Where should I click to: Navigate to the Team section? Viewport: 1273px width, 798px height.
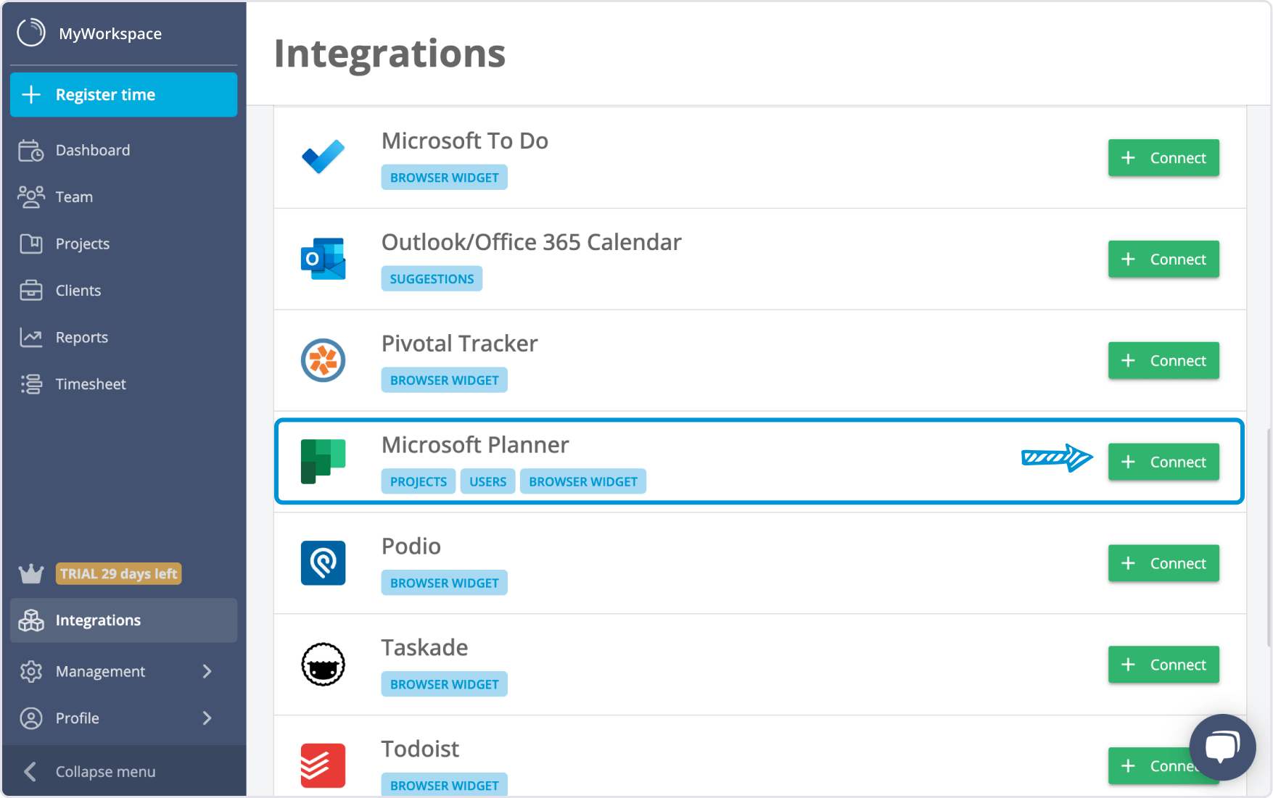[73, 196]
